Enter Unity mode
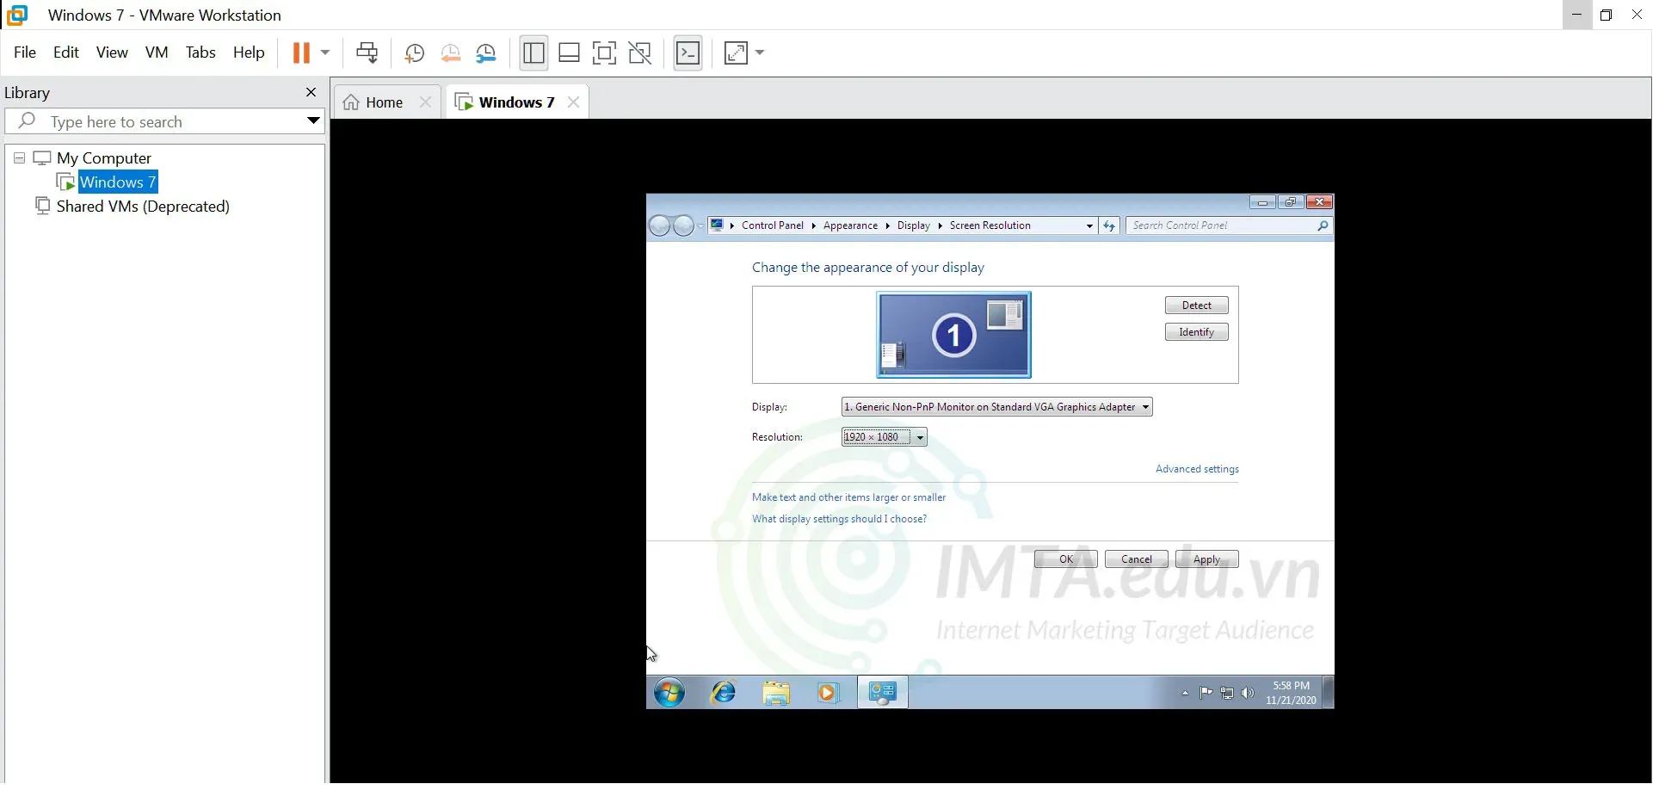This screenshot has width=1659, height=790. tap(640, 52)
